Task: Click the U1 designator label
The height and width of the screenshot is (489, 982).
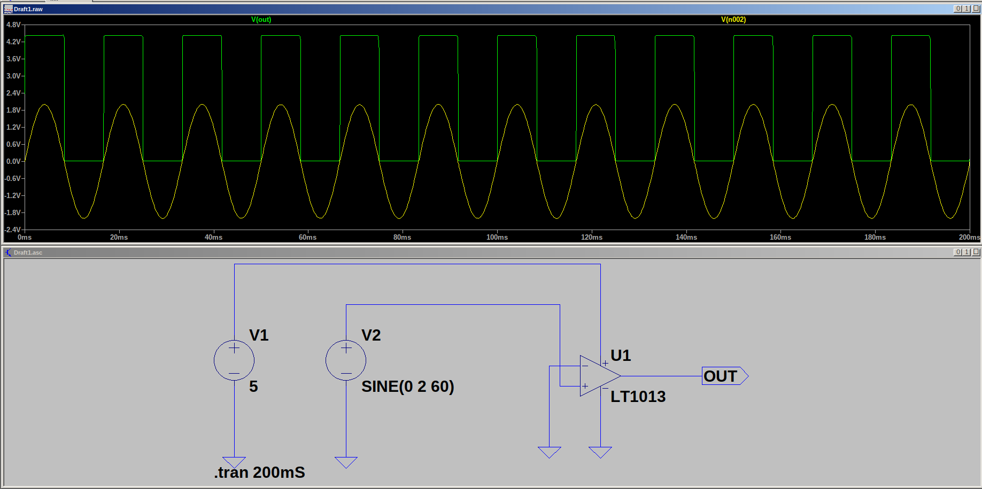Action: [621, 356]
